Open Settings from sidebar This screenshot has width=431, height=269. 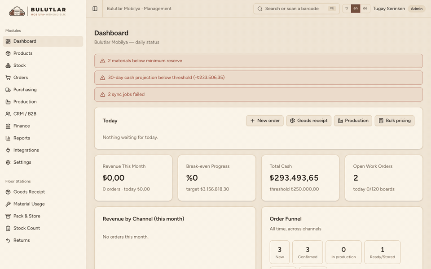(x=43, y=162)
